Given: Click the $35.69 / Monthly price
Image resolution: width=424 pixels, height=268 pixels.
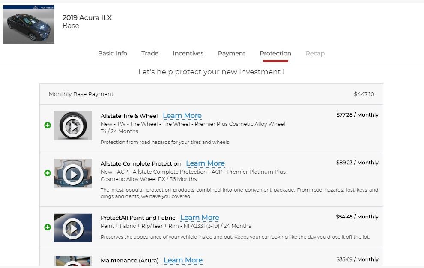Looking at the screenshot, I should tap(358, 259).
